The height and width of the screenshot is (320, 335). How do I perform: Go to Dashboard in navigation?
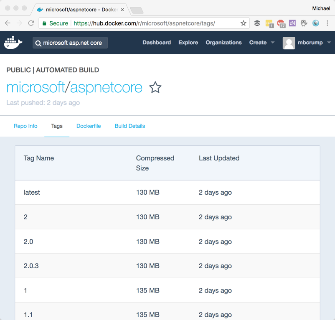[157, 43]
